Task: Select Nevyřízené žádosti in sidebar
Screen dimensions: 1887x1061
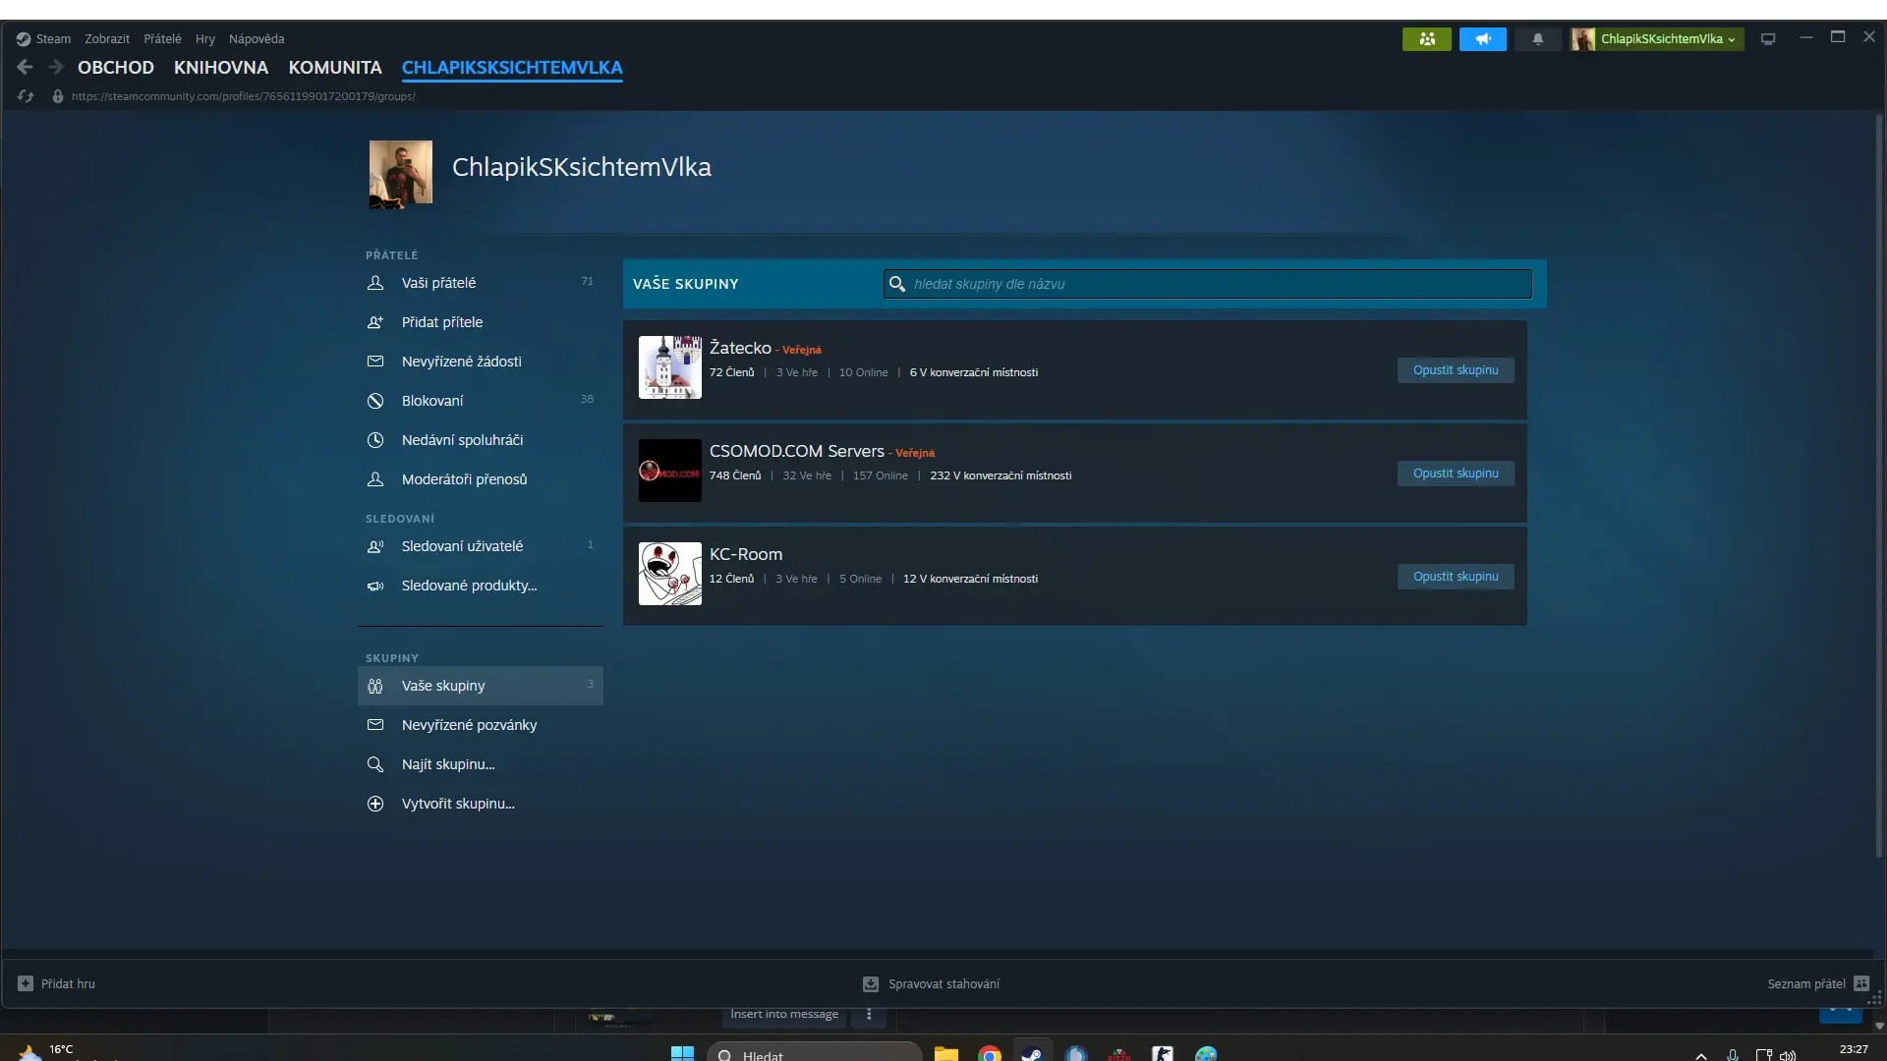Action: click(461, 362)
